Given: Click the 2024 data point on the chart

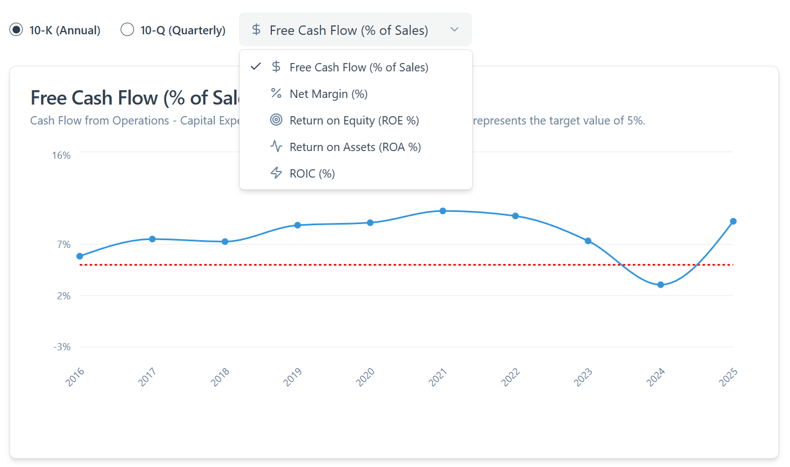Looking at the screenshot, I should (x=660, y=285).
